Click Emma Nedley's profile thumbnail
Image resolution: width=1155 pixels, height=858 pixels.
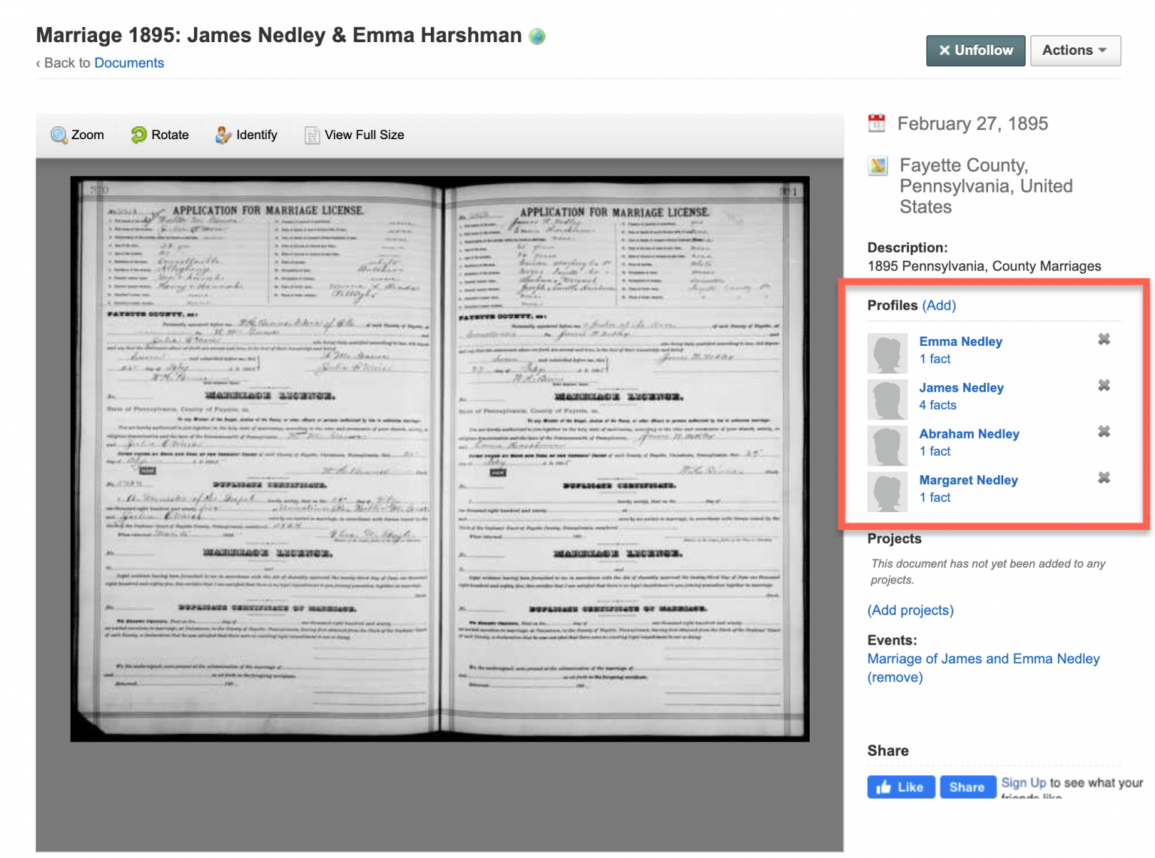pos(887,353)
